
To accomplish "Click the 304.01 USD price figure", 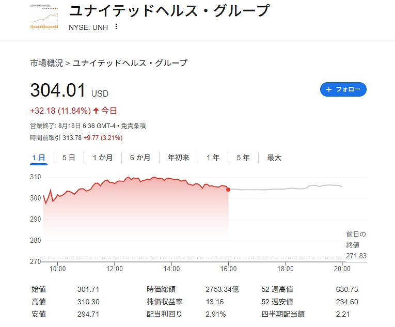I will pos(69,90).
